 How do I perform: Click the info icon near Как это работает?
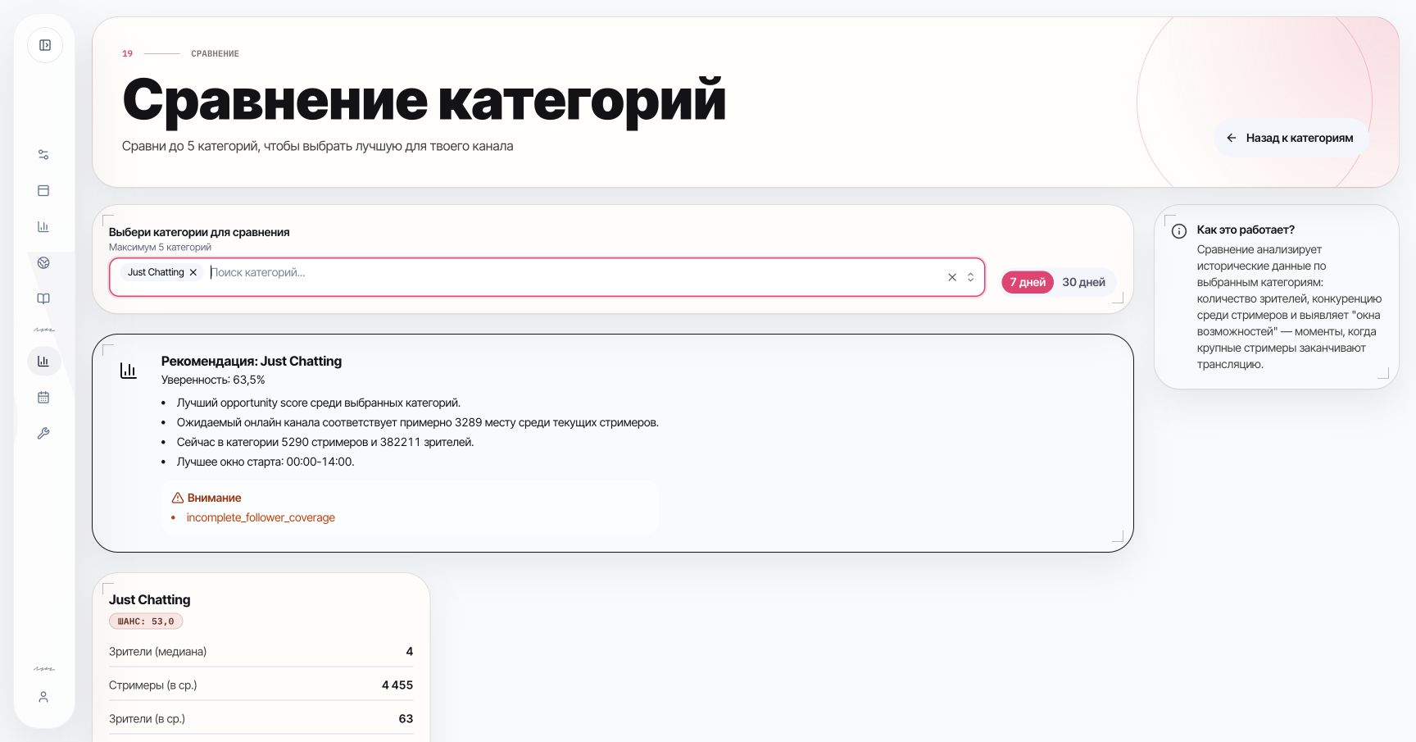click(x=1179, y=231)
